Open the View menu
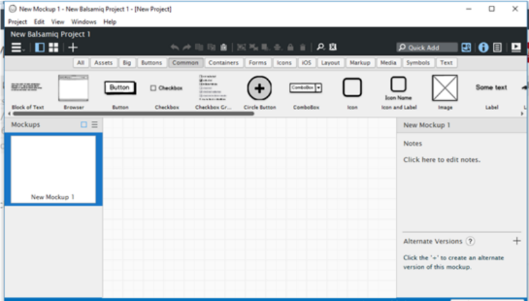 pyautogui.click(x=58, y=22)
